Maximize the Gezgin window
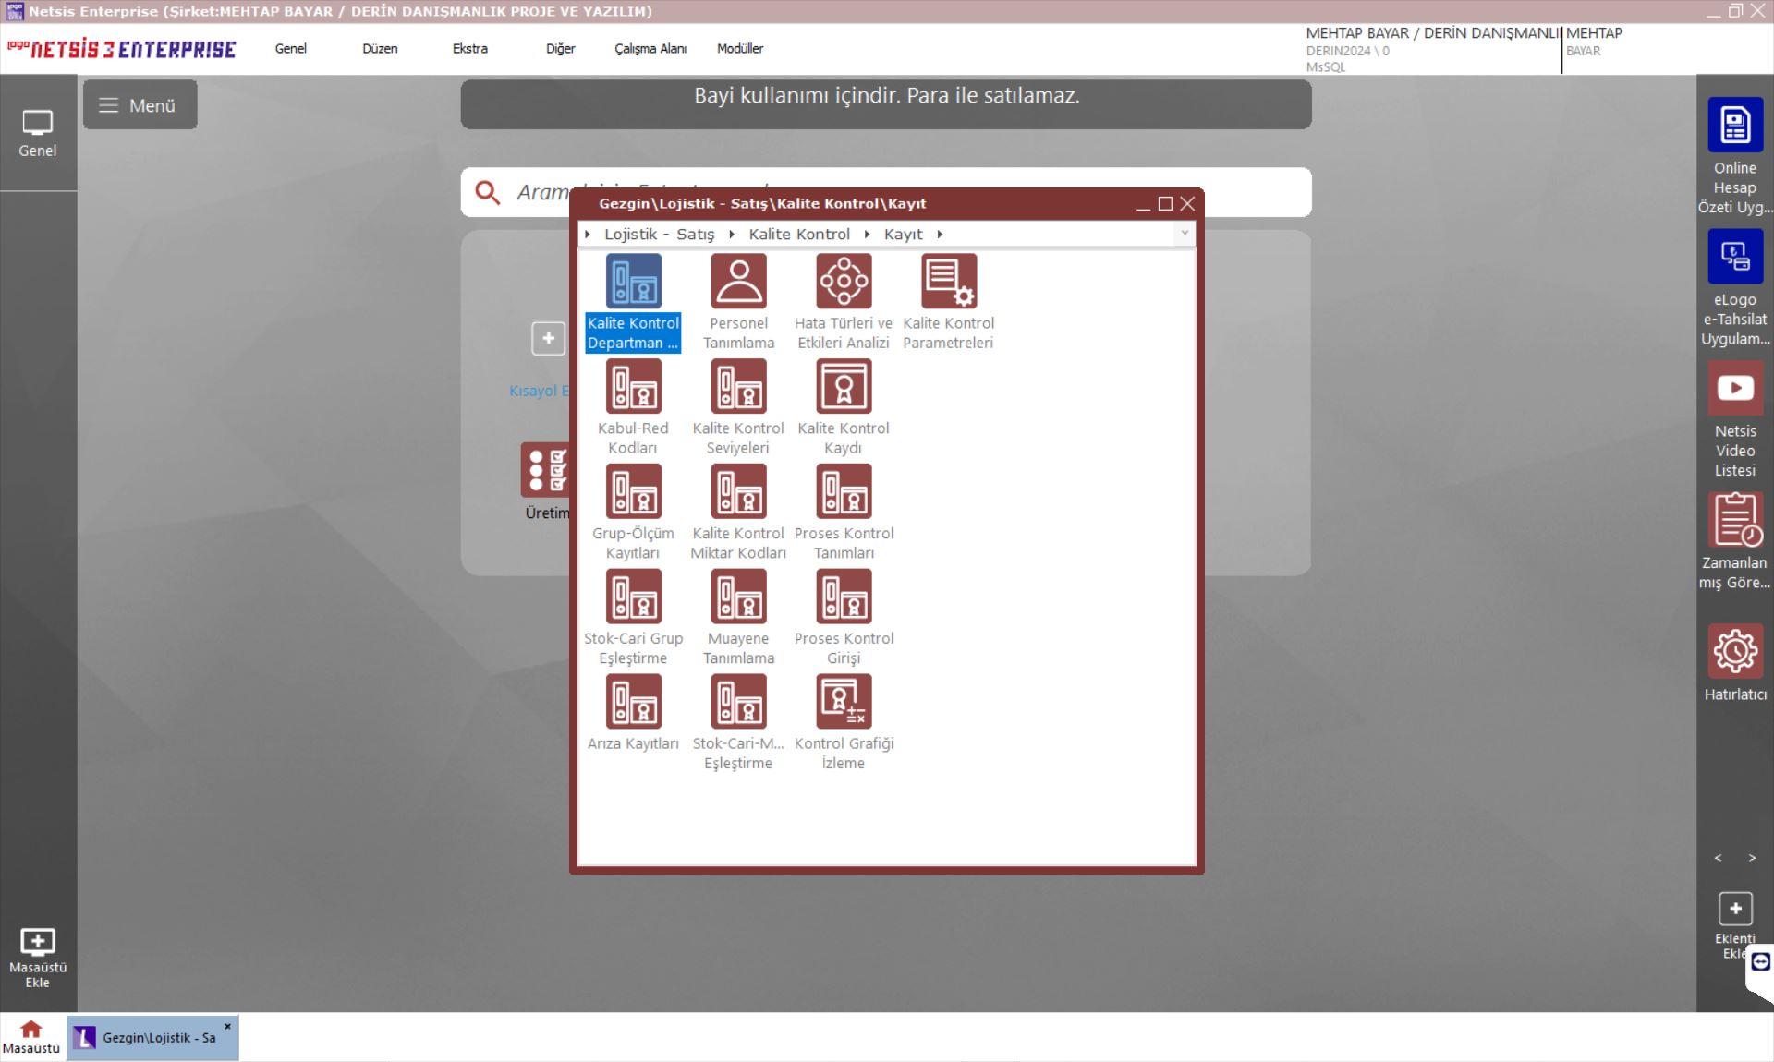 tap(1165, 203)
